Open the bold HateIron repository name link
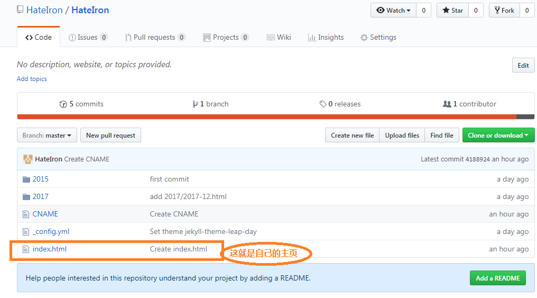 click(90, 10)
